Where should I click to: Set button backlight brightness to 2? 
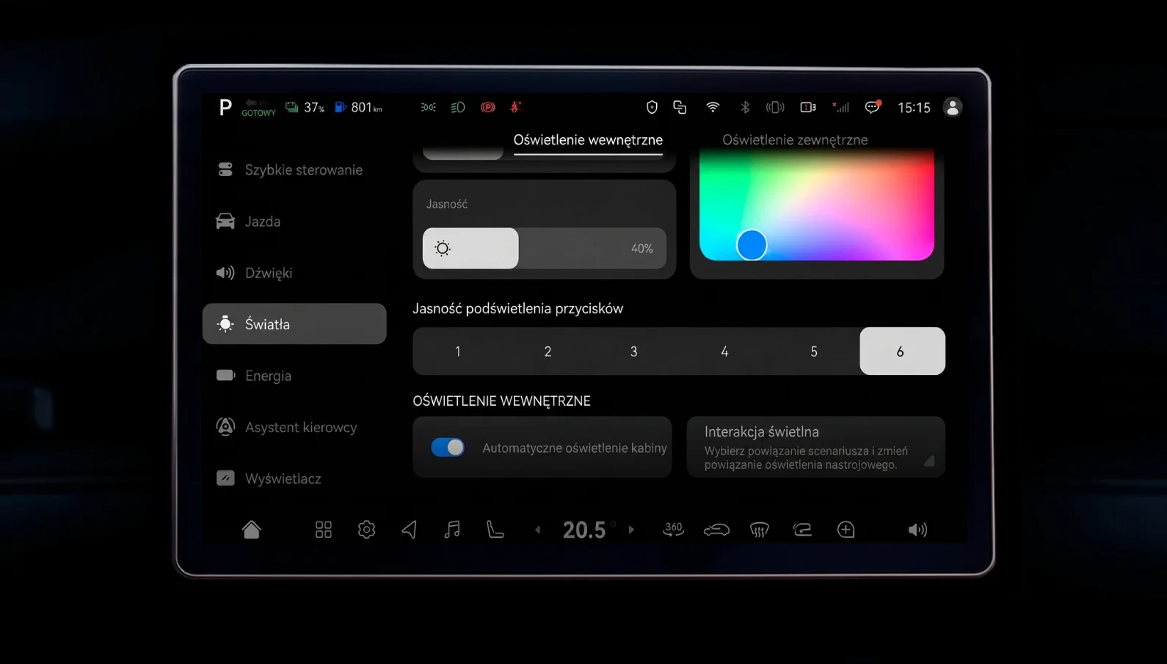[x=548, y=351]
